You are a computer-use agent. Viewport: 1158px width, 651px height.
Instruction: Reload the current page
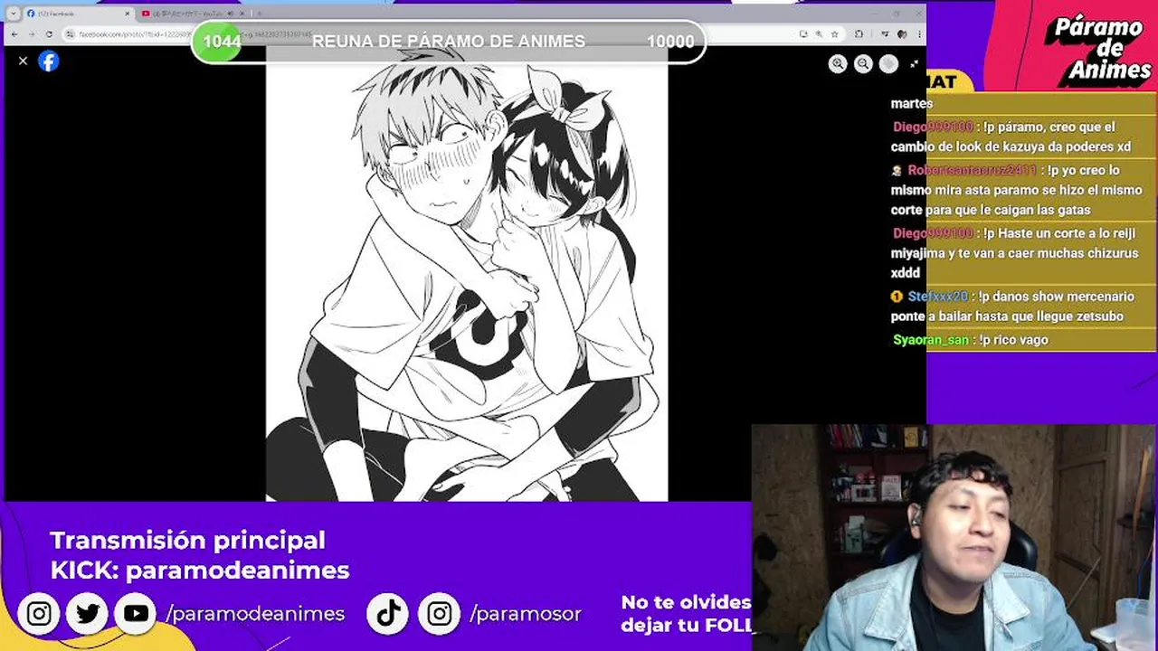coord(49,34)
